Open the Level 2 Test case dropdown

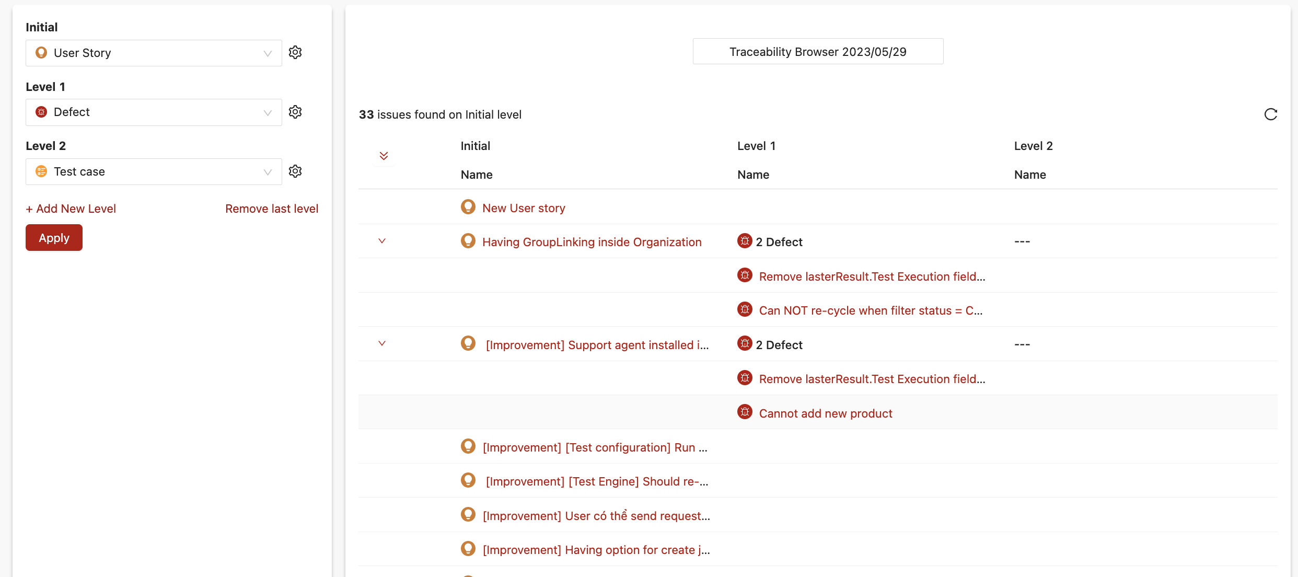154,171
